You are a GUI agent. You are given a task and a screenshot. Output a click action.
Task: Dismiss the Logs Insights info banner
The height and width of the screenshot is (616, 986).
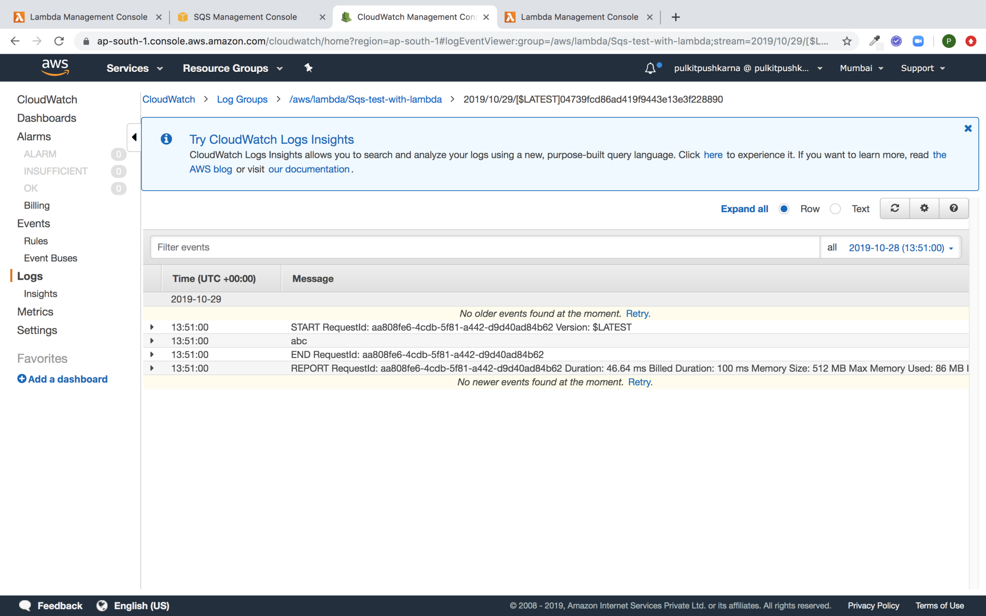pyautogui.click(x=968, y=129)
